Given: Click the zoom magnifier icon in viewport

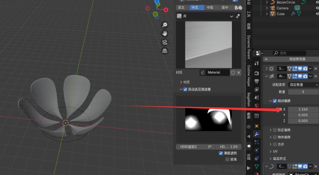Looking at the screenshot, I should click(x=165, y=25).
